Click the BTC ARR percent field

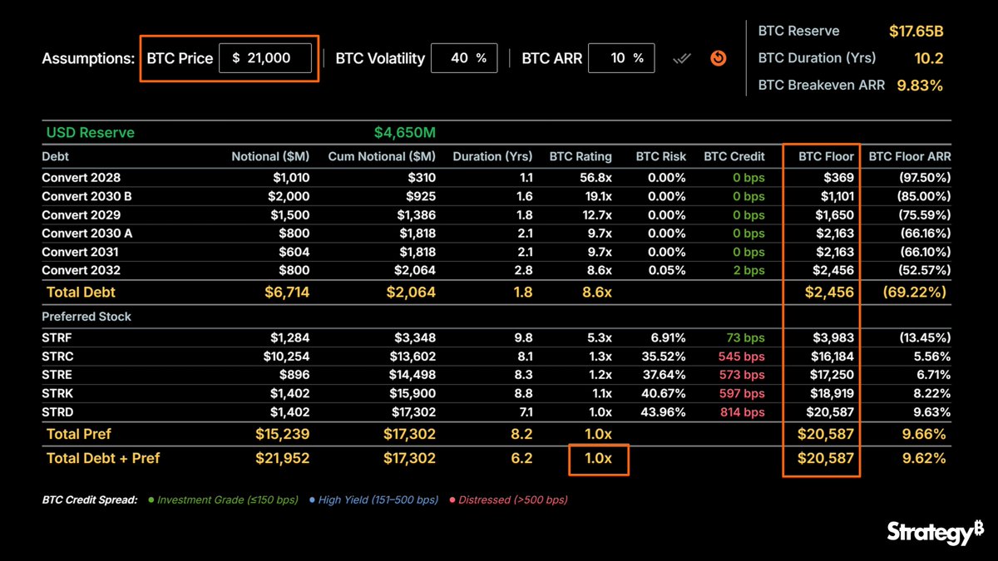point(620,58)
